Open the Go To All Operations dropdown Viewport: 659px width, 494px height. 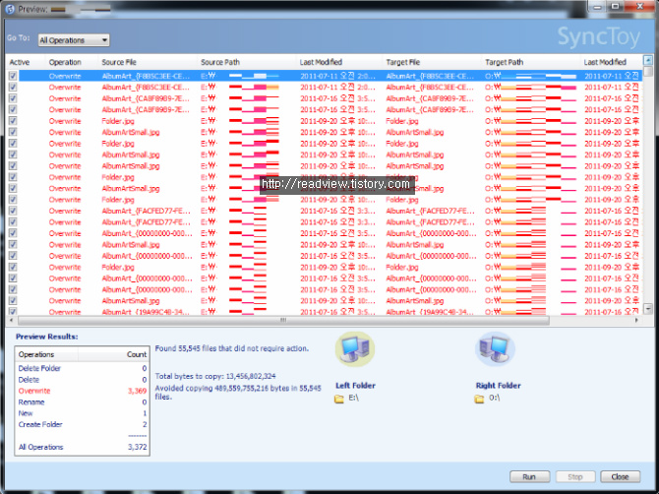coord(74,40)
